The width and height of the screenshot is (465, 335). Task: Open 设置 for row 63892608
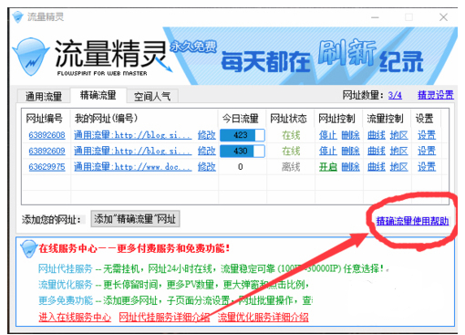tap(427, 135)
